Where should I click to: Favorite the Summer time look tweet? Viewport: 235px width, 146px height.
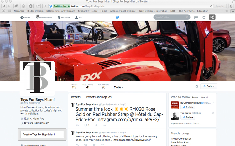pos(96,125)
